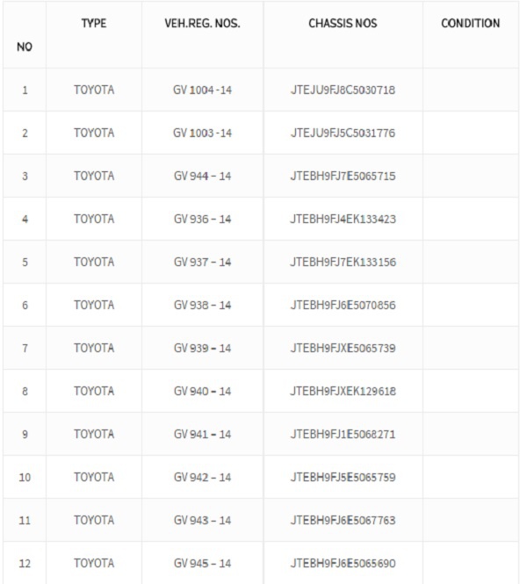Click the GV 945 – 14 cell
527x584 pixels.
202,563
